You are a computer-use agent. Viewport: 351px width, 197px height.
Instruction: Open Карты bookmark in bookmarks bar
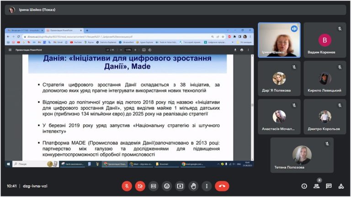89,42
